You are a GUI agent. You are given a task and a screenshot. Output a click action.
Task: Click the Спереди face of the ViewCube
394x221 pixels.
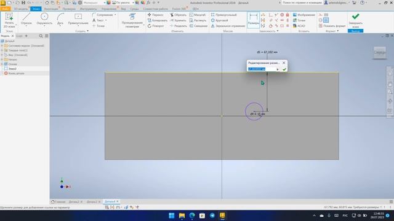click(x=380, y=53)
